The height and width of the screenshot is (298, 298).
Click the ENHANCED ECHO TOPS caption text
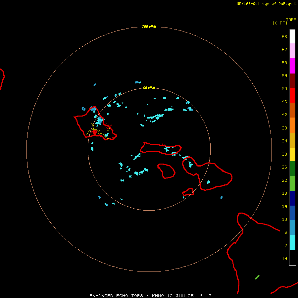pos(116,296)
